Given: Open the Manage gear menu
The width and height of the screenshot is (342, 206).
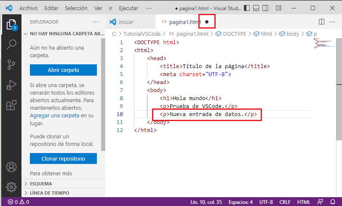Looking at the screenshot, I should [11, 187].
